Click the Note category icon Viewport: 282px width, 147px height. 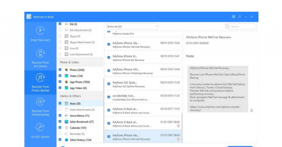66,103
